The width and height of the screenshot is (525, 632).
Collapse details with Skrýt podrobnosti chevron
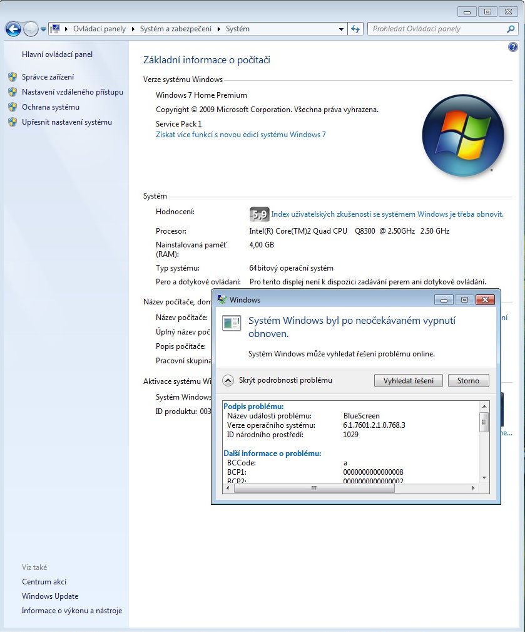228,380
